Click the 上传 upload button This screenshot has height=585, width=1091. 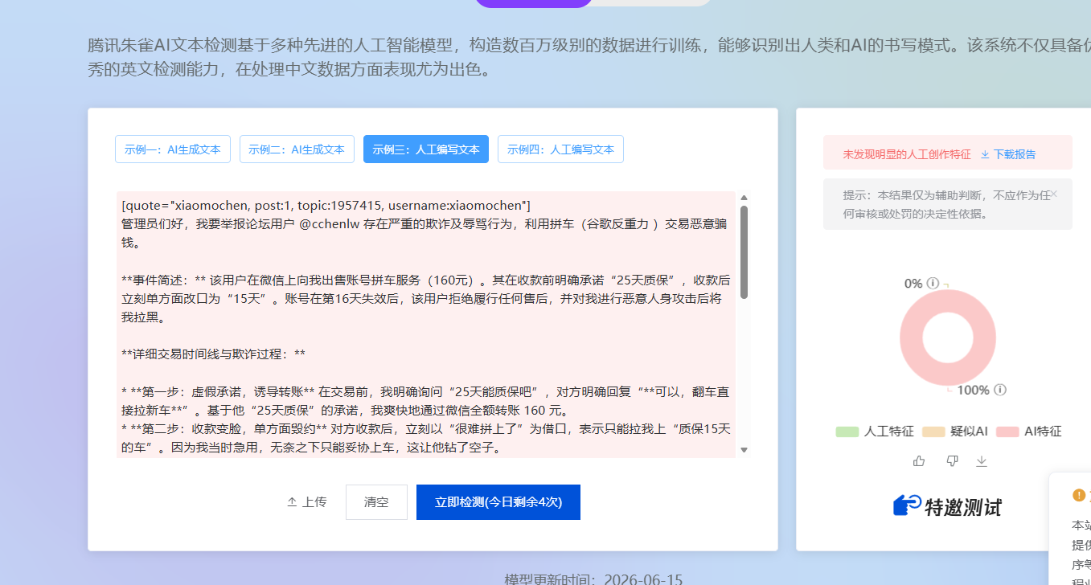(307, 502)
